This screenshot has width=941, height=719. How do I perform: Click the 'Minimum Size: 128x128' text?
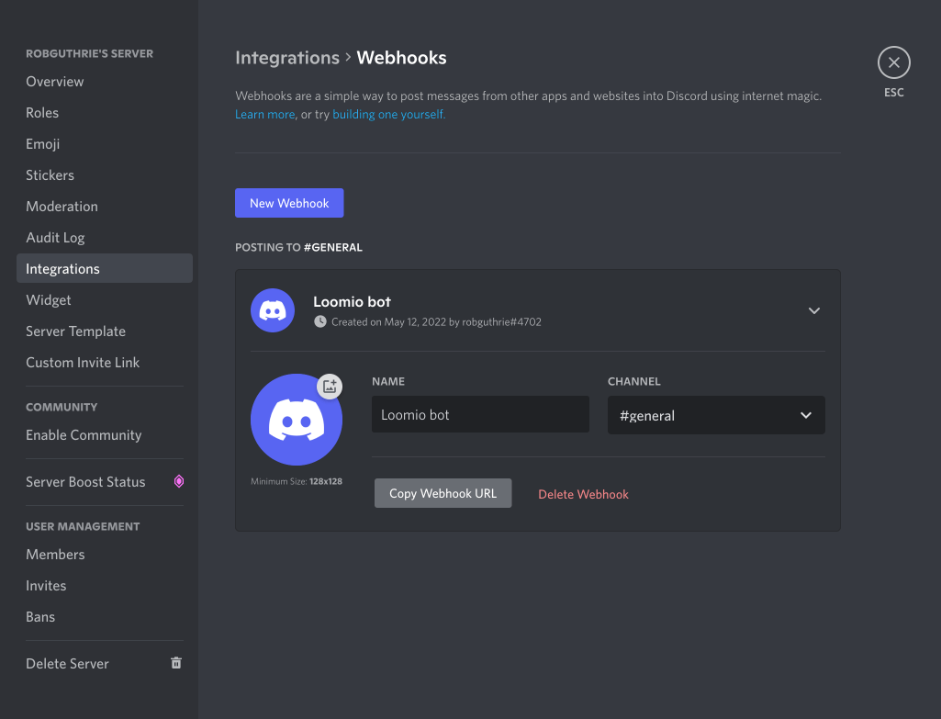297,481
